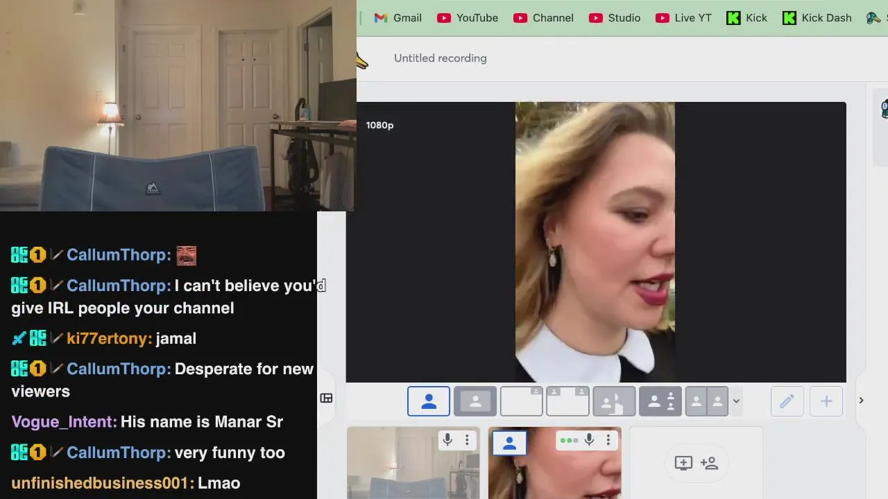This screenshot has height=499, width=888.
Task: Expand more layouts dropdown arrow
Action: tap(736, 401)
